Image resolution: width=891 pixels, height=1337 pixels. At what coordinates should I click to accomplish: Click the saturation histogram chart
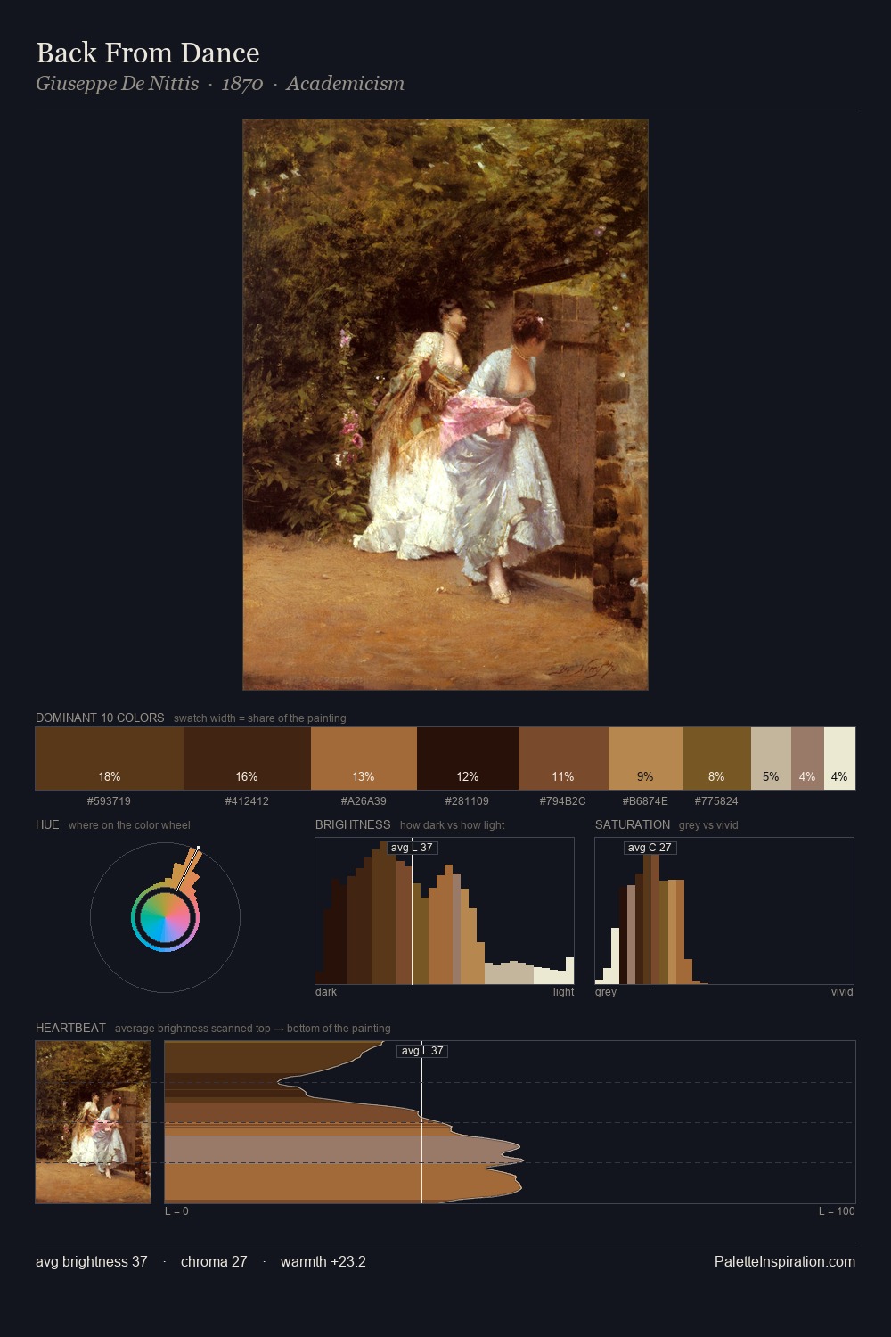tap(724, 910)
